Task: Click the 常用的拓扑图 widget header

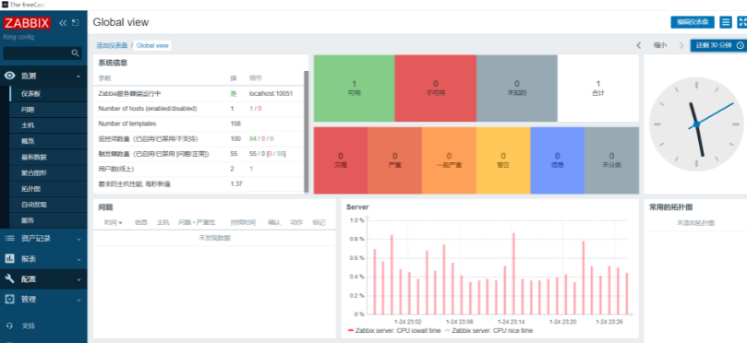Action: 670,207
